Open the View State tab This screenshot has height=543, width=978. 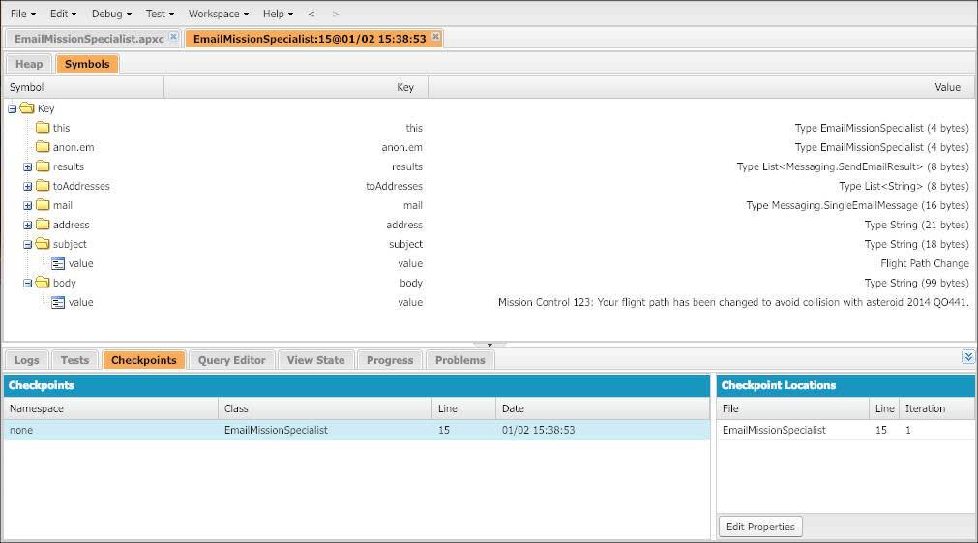click(315, 360)
